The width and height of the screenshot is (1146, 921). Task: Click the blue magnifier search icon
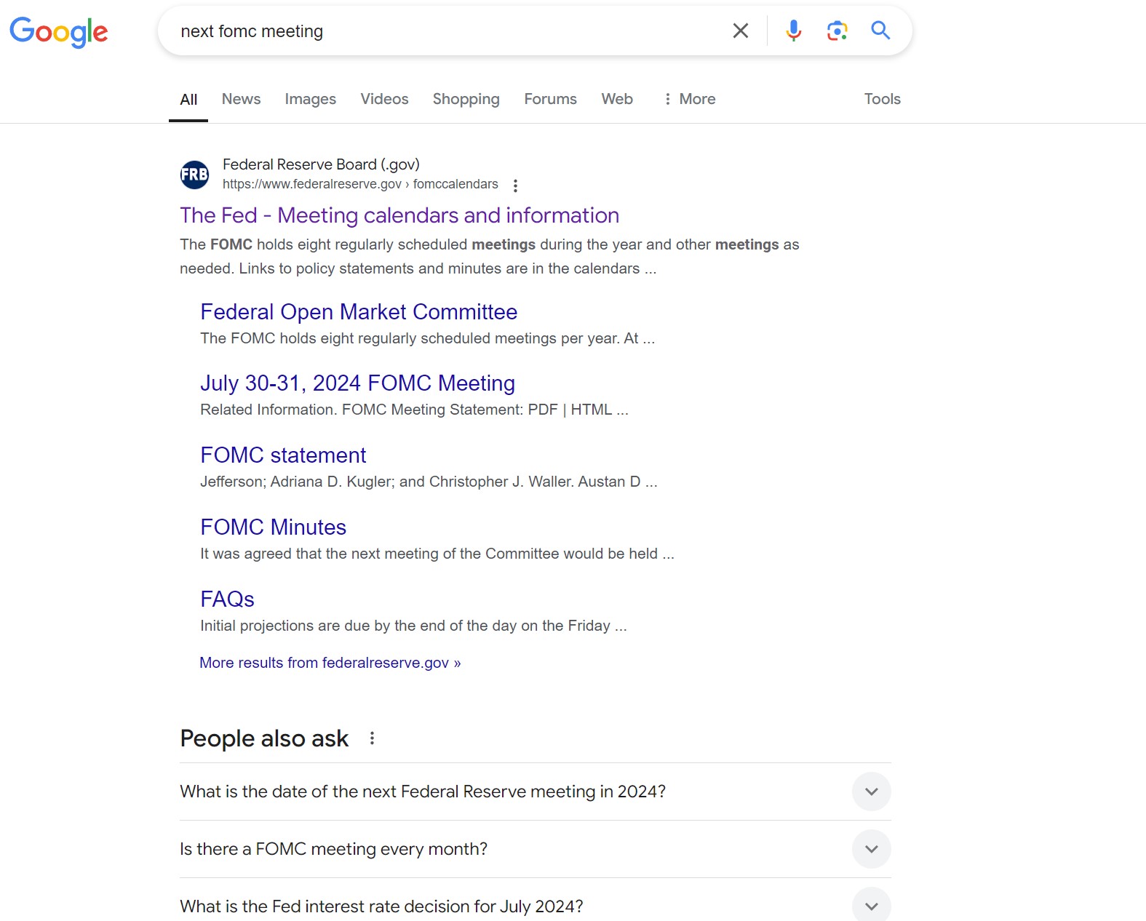(x=880, y=31)
